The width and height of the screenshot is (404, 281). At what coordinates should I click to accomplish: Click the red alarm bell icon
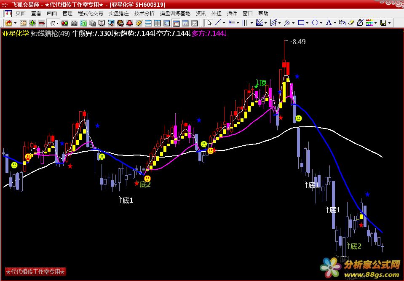click(130, 23)
